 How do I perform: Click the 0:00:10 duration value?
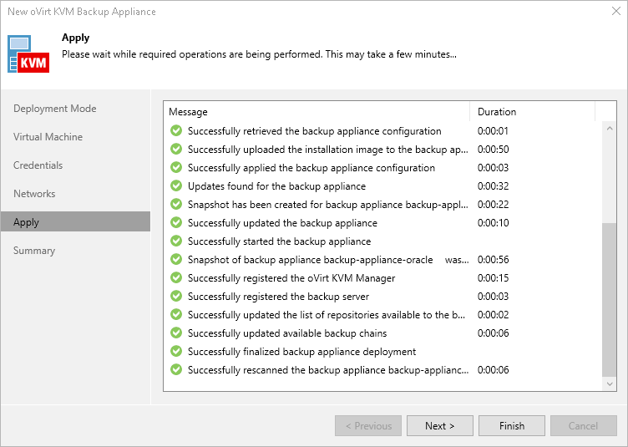(493, 223)
